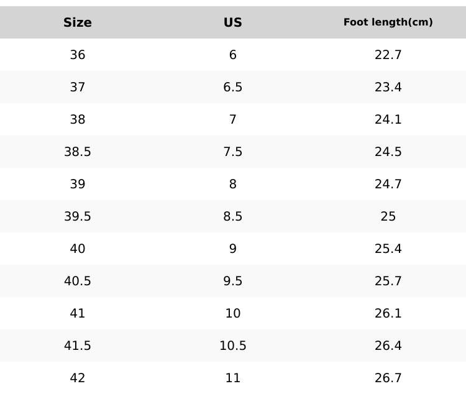The width and height of the screenshot is (466, 394).
Task: Select size 41.5 cell
Action: coord(78,346)
